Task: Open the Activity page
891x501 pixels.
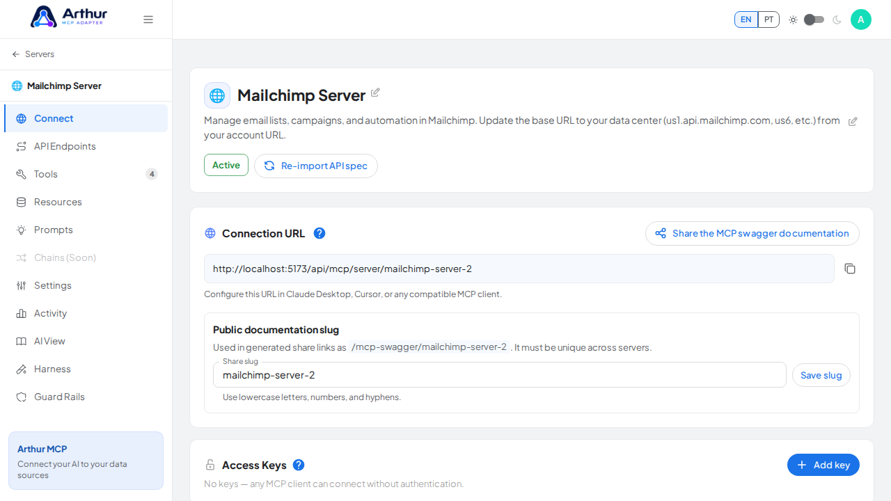Action: (x=86, y=313)
